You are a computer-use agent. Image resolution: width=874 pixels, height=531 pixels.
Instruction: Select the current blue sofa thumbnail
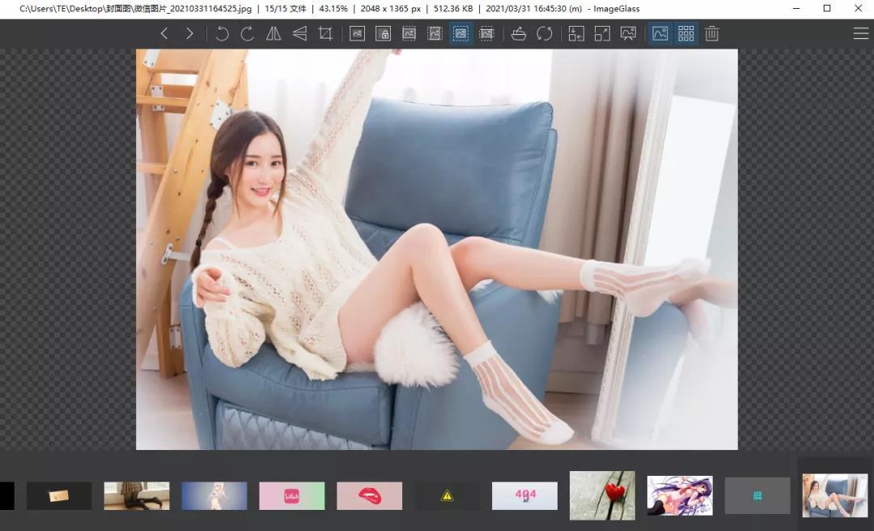[x=835, y=496]
